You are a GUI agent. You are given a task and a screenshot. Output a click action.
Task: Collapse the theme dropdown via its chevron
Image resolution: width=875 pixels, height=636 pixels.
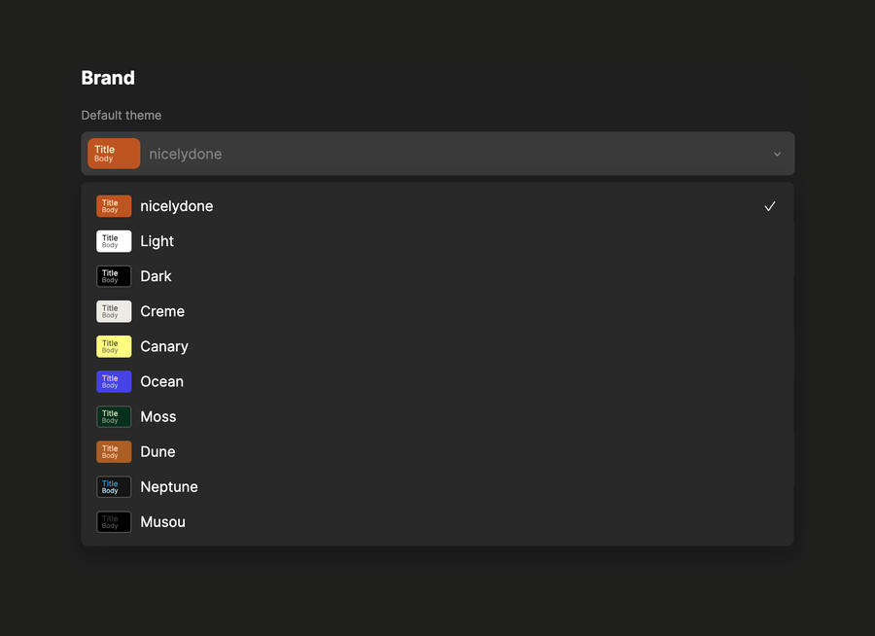[x=777, y=154]
